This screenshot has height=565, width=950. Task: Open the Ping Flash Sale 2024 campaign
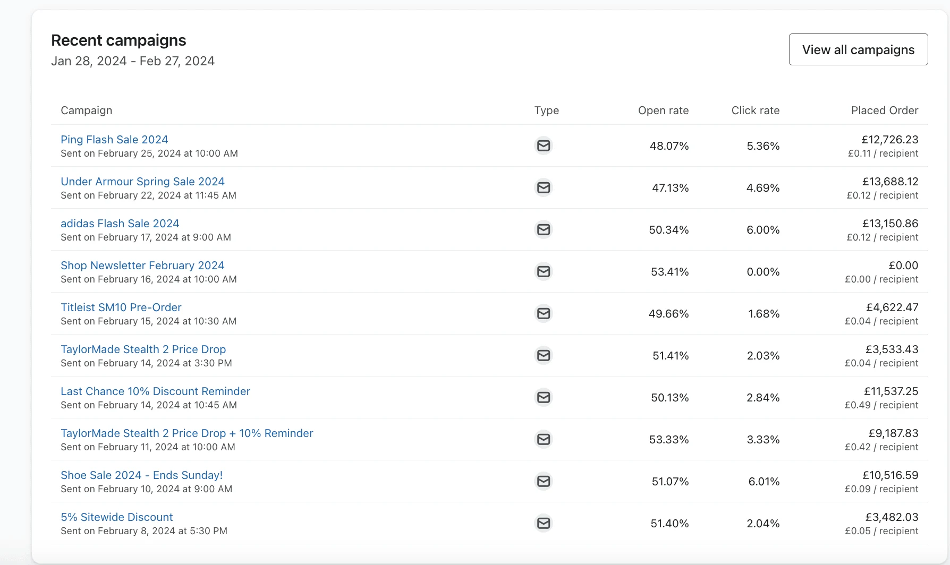pyautogui.click(x=114, y=140)
